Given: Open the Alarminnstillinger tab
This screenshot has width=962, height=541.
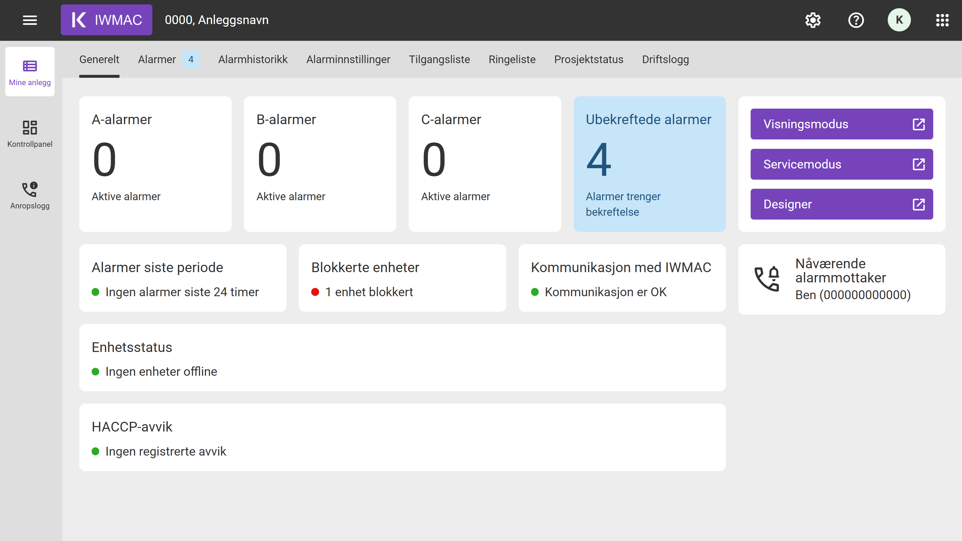Looking at the screenshot, I should coord(348,59).
